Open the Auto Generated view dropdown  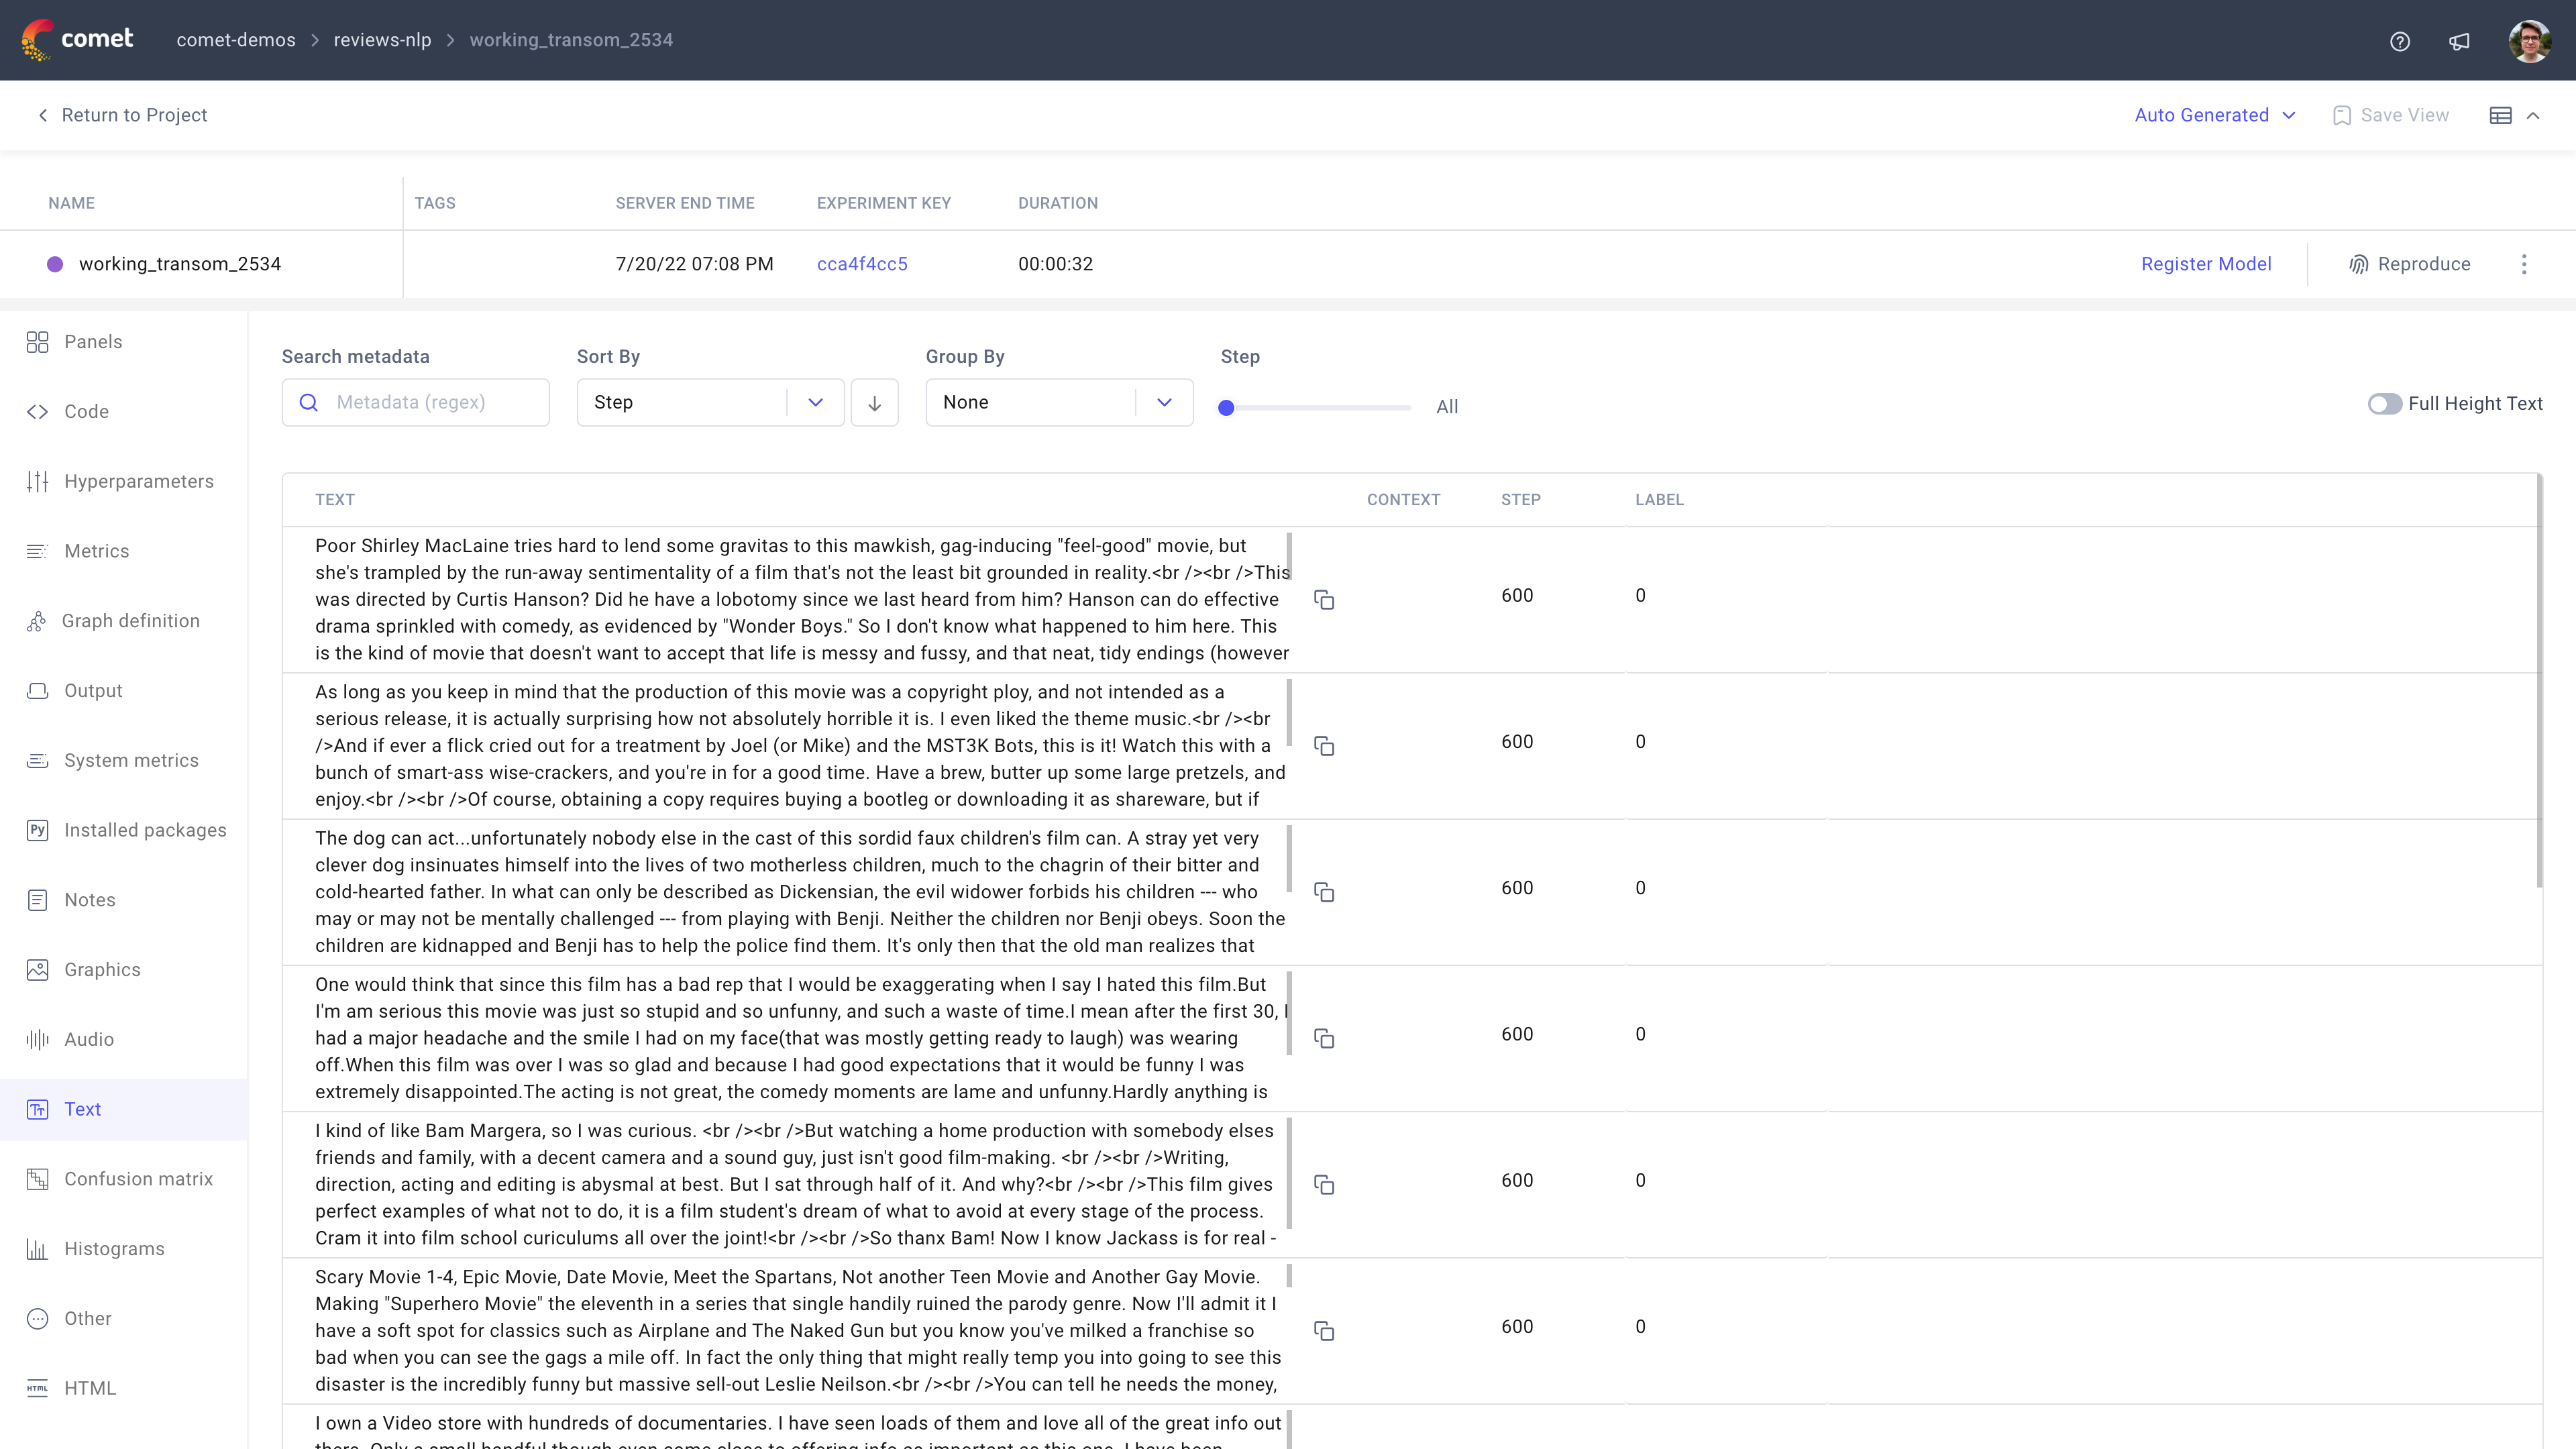(2215, 114)
